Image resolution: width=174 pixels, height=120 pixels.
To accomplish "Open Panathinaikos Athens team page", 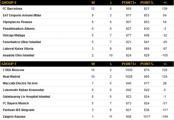I will coord(19,29).
